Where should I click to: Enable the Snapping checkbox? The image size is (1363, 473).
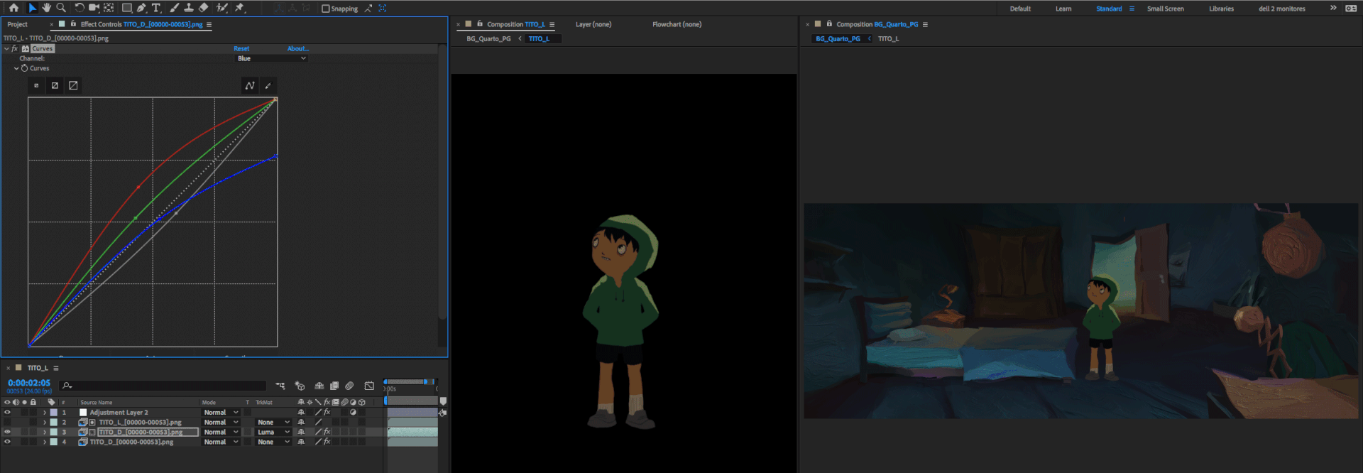tap(326, 9)
